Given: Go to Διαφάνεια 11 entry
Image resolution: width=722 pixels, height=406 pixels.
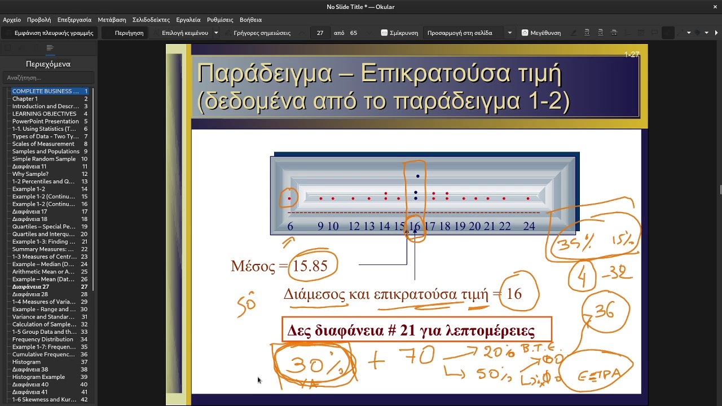Looking at the screenshot, I should (50, 166).
